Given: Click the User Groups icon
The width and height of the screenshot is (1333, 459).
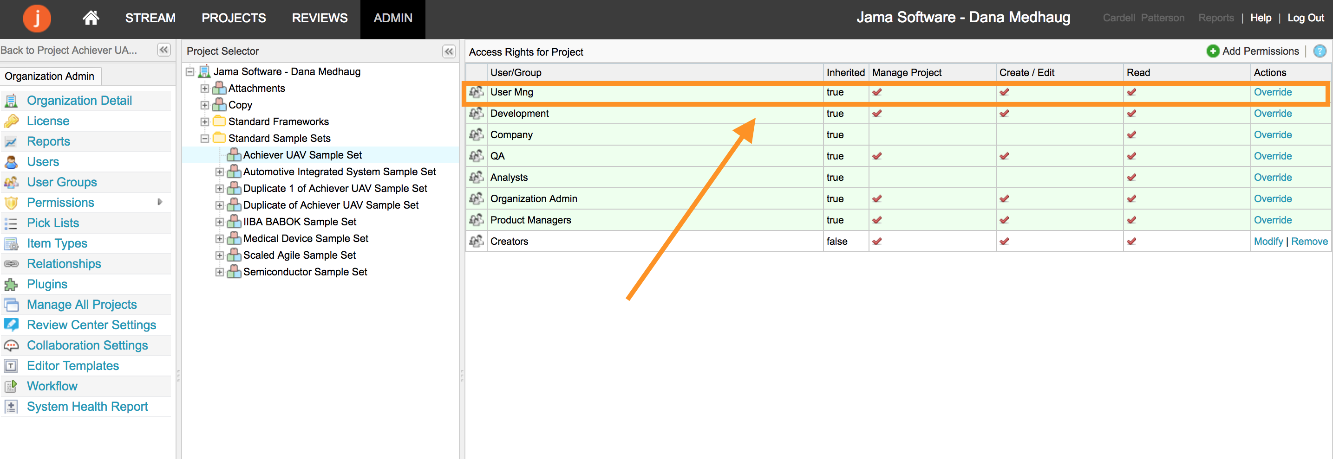Looking at the screenshot, I should (11, 182).
